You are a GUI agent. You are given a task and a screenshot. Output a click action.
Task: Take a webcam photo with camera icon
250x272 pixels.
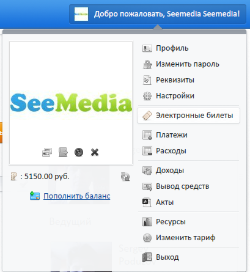pos(79,152)
